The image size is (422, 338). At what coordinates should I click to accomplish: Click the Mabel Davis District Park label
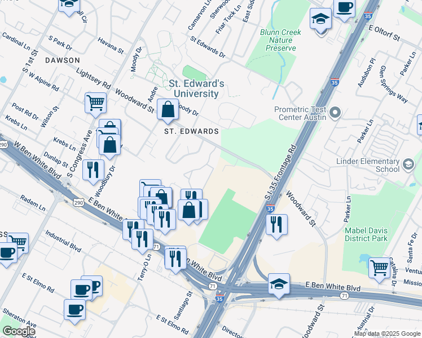366,234
